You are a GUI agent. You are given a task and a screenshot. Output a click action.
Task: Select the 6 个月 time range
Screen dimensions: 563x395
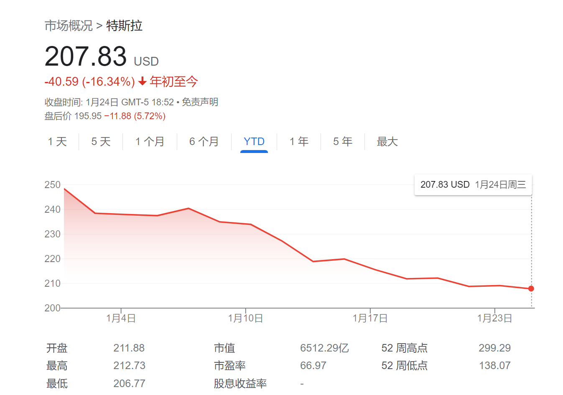204,142
